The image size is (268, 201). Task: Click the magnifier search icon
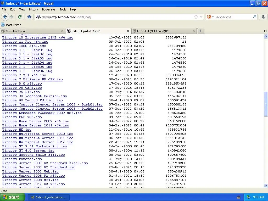click(x=254, y=17)
